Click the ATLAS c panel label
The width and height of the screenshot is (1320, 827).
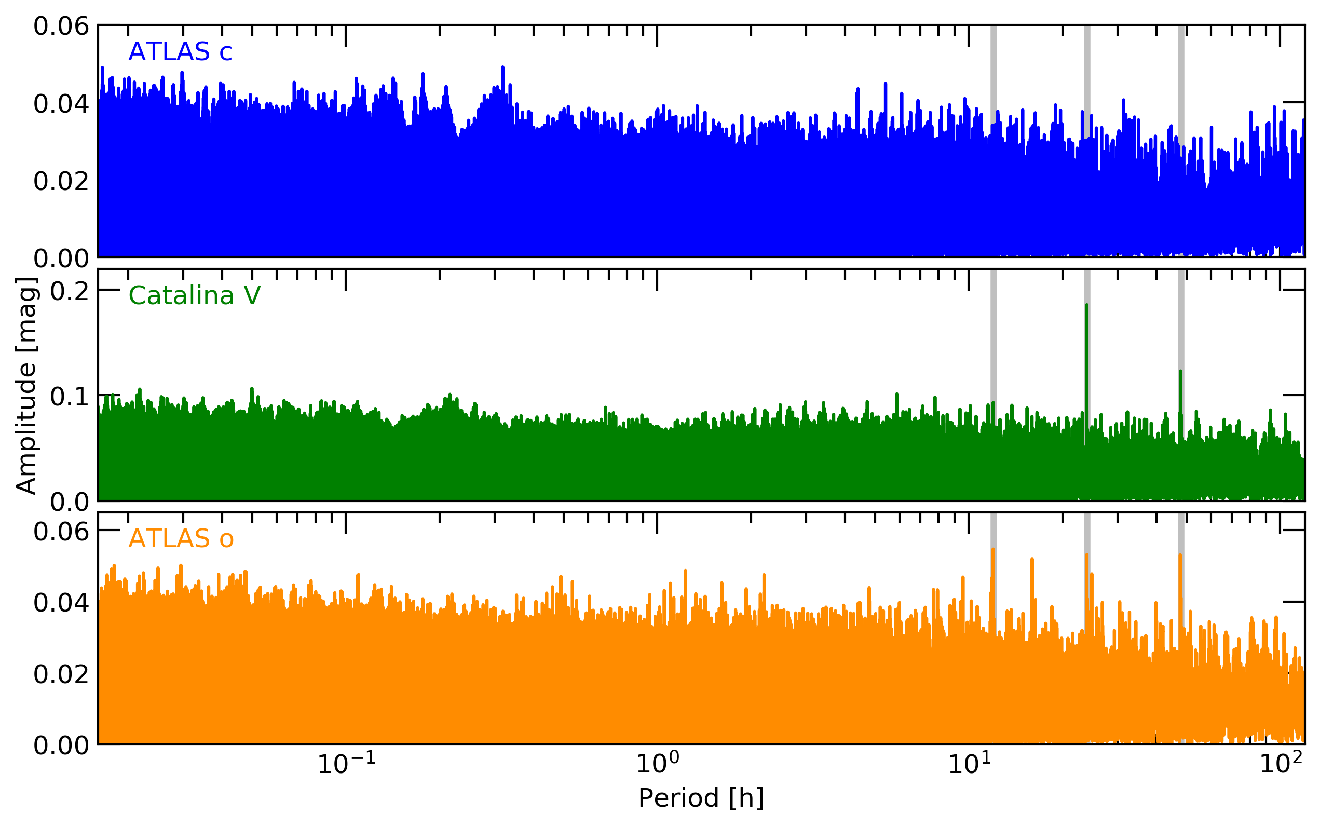pyautogui.click(x=180, y=52)
